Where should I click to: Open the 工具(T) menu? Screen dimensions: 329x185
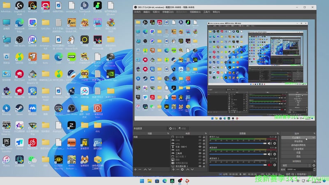(207, 12)
